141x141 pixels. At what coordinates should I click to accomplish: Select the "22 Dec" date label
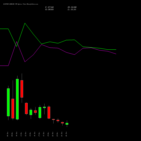pos(53,134)
